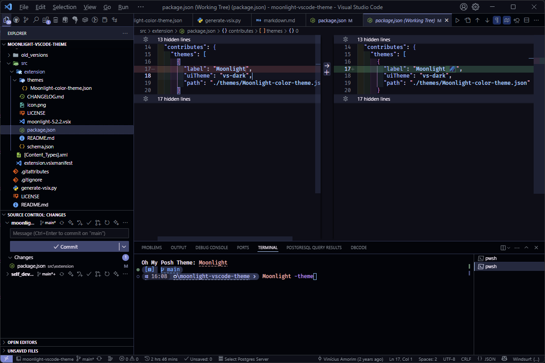Collapse MOONLIGHT-VSCODE-THEME root section
This screenshot has width=545, height=363.
[4, 44]
